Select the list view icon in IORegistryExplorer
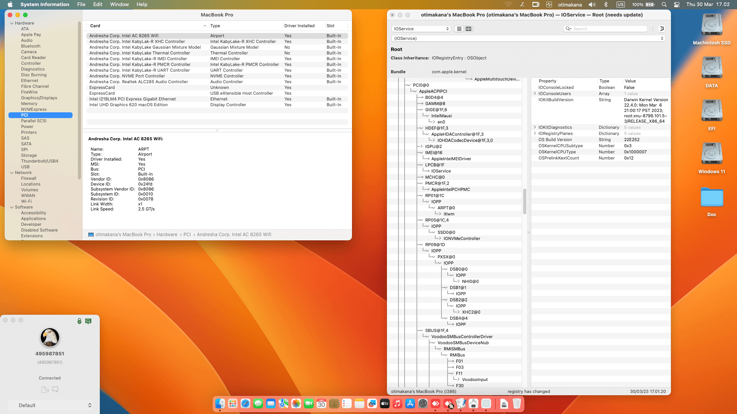The width and height of the screenshot is (737, 414). click(459, 29)
